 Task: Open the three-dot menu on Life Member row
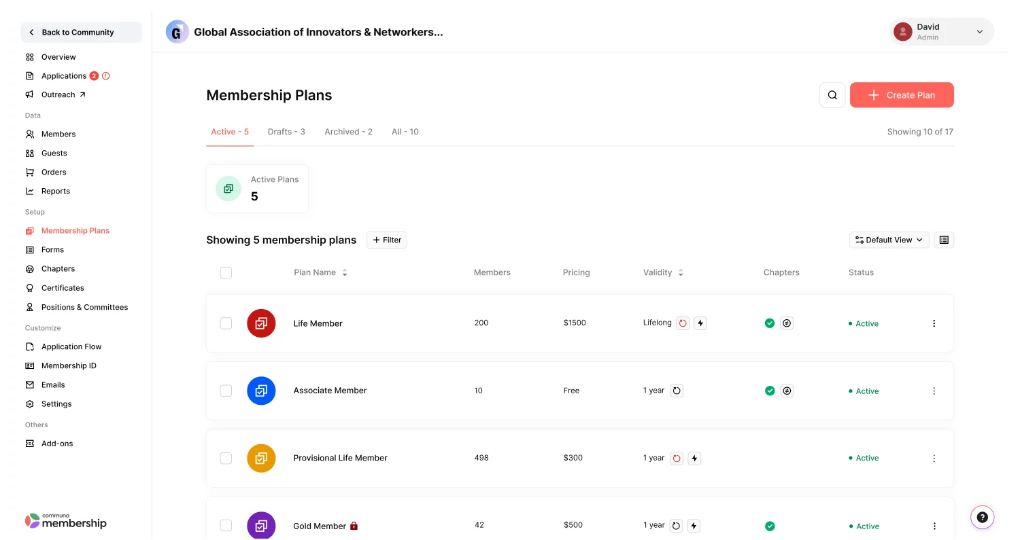(x=934, y=323)
